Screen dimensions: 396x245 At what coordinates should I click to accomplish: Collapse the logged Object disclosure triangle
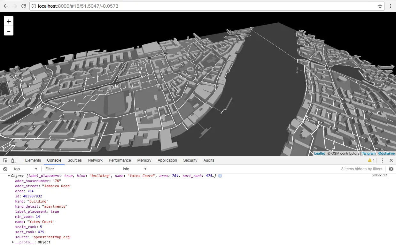(x=9, y=176)
